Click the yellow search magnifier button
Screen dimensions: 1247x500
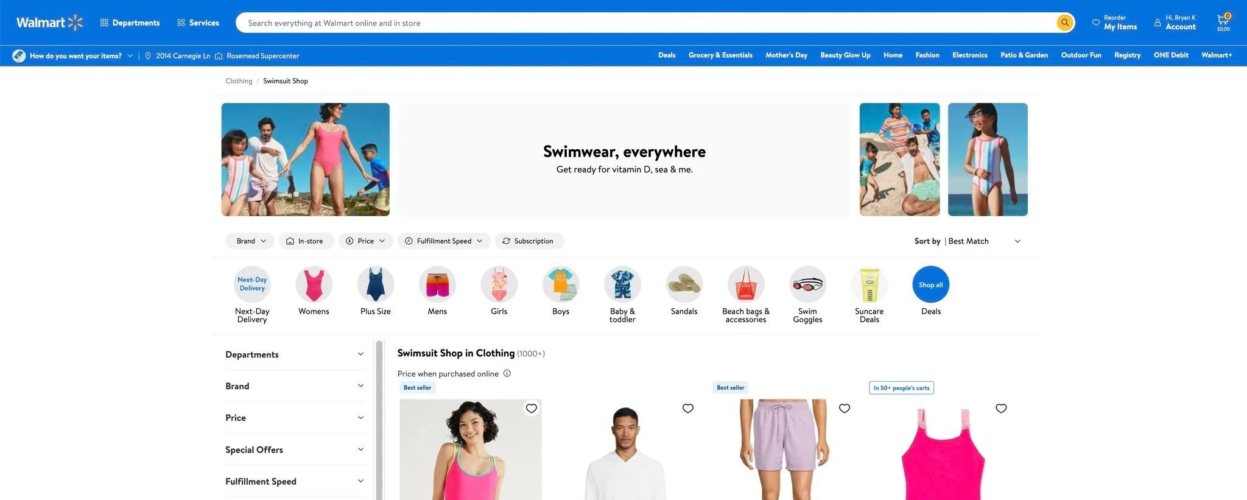click(x=1064, y=23)
